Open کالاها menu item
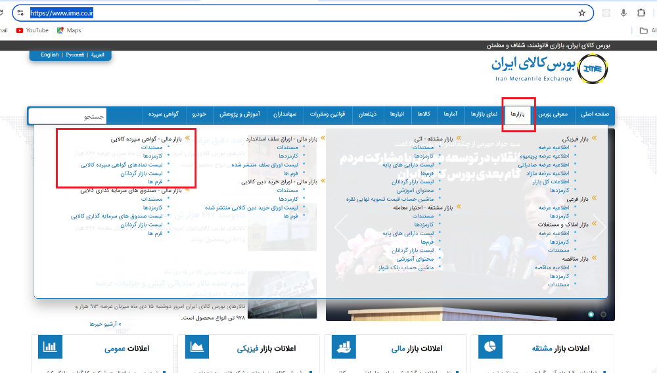This screenshot has width=657, height=373. (x=424, y=114)
